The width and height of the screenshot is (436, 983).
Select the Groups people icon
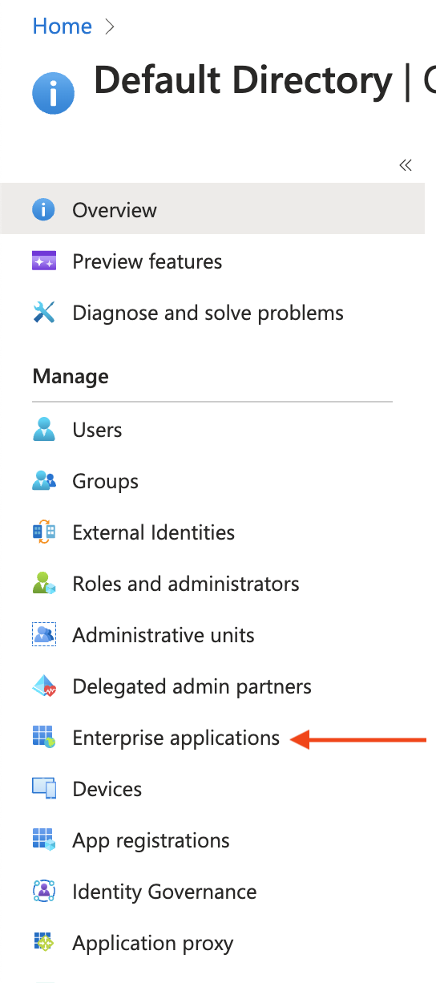click(x=43, y=481)
